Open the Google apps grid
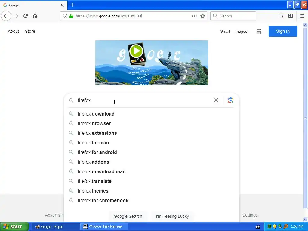Image resolution: width=308 pixels, height=231 pixels. [259, 31]
